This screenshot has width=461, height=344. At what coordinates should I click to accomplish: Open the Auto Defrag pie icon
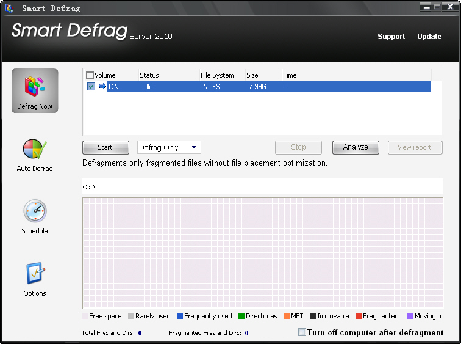coord(35,149)
